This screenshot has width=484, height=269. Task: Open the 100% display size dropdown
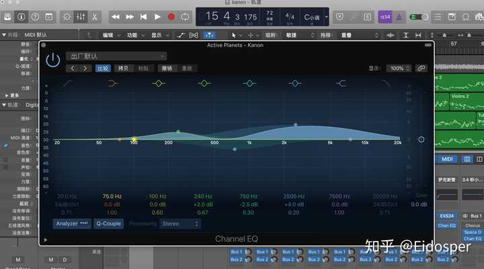point(399,68)
